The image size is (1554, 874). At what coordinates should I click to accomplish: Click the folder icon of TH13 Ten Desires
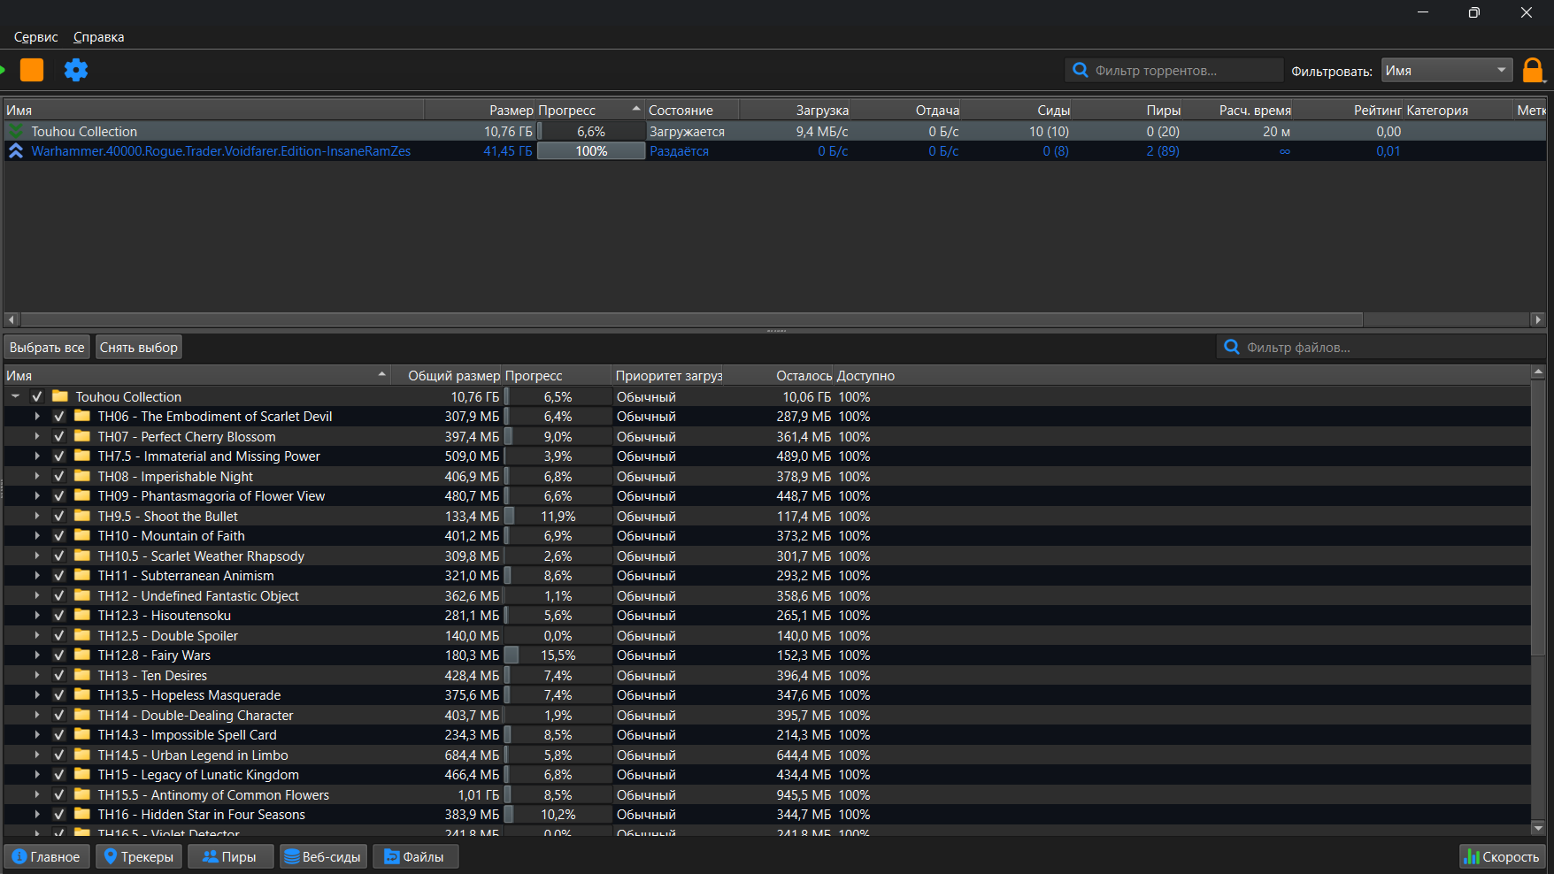pos(82,675)
